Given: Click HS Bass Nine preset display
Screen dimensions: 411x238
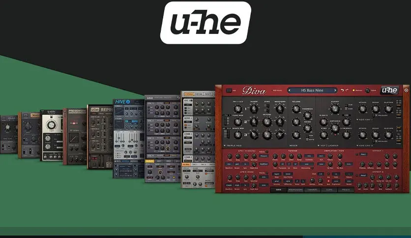Looking at the screenshot, I should coord(312,90).
